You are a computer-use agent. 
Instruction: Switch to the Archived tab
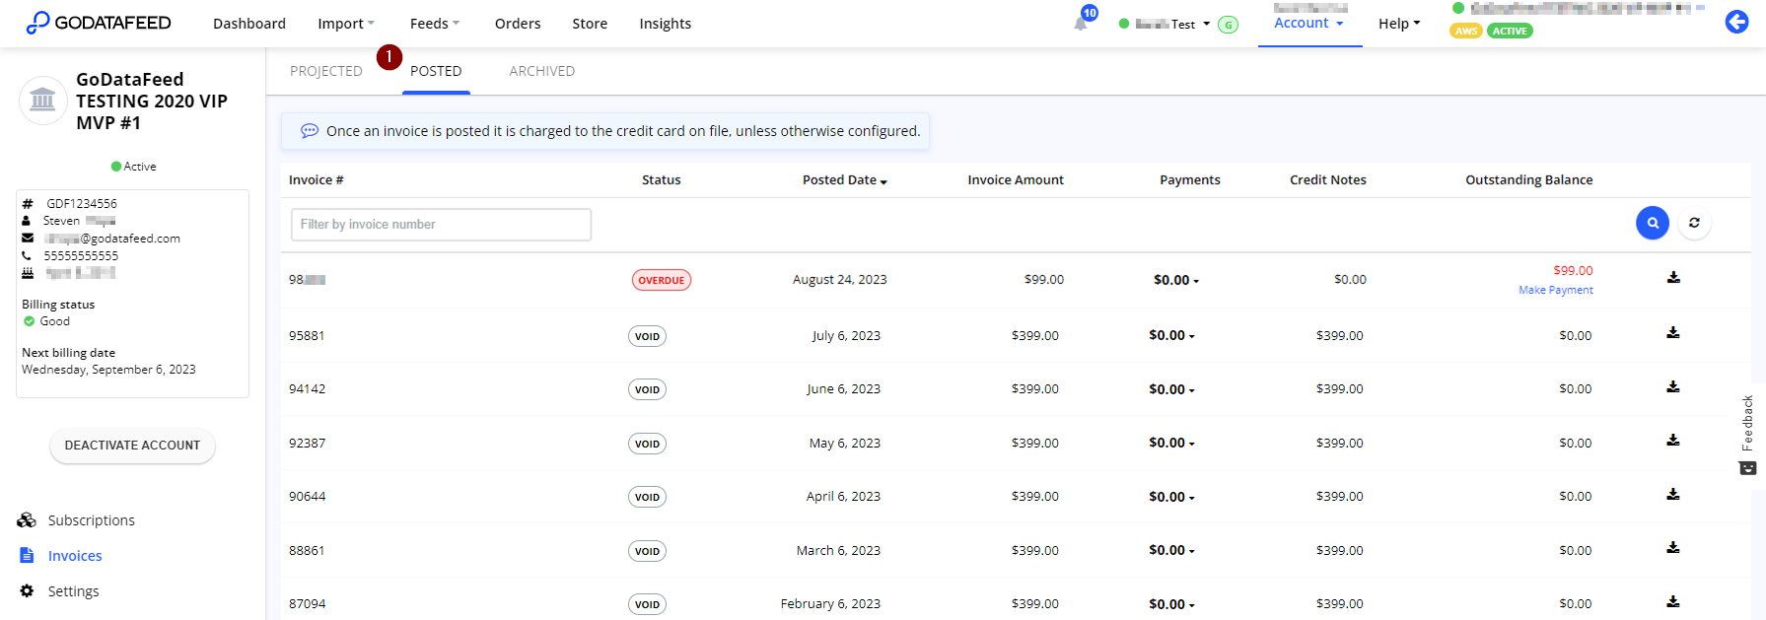[x=541, y=71]
